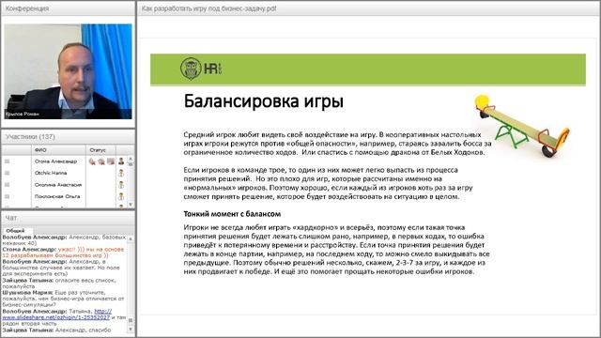Screen dimensions: 601x338
Task: Click the user role icon for Otchik Hanna
Action: (121, 173)
